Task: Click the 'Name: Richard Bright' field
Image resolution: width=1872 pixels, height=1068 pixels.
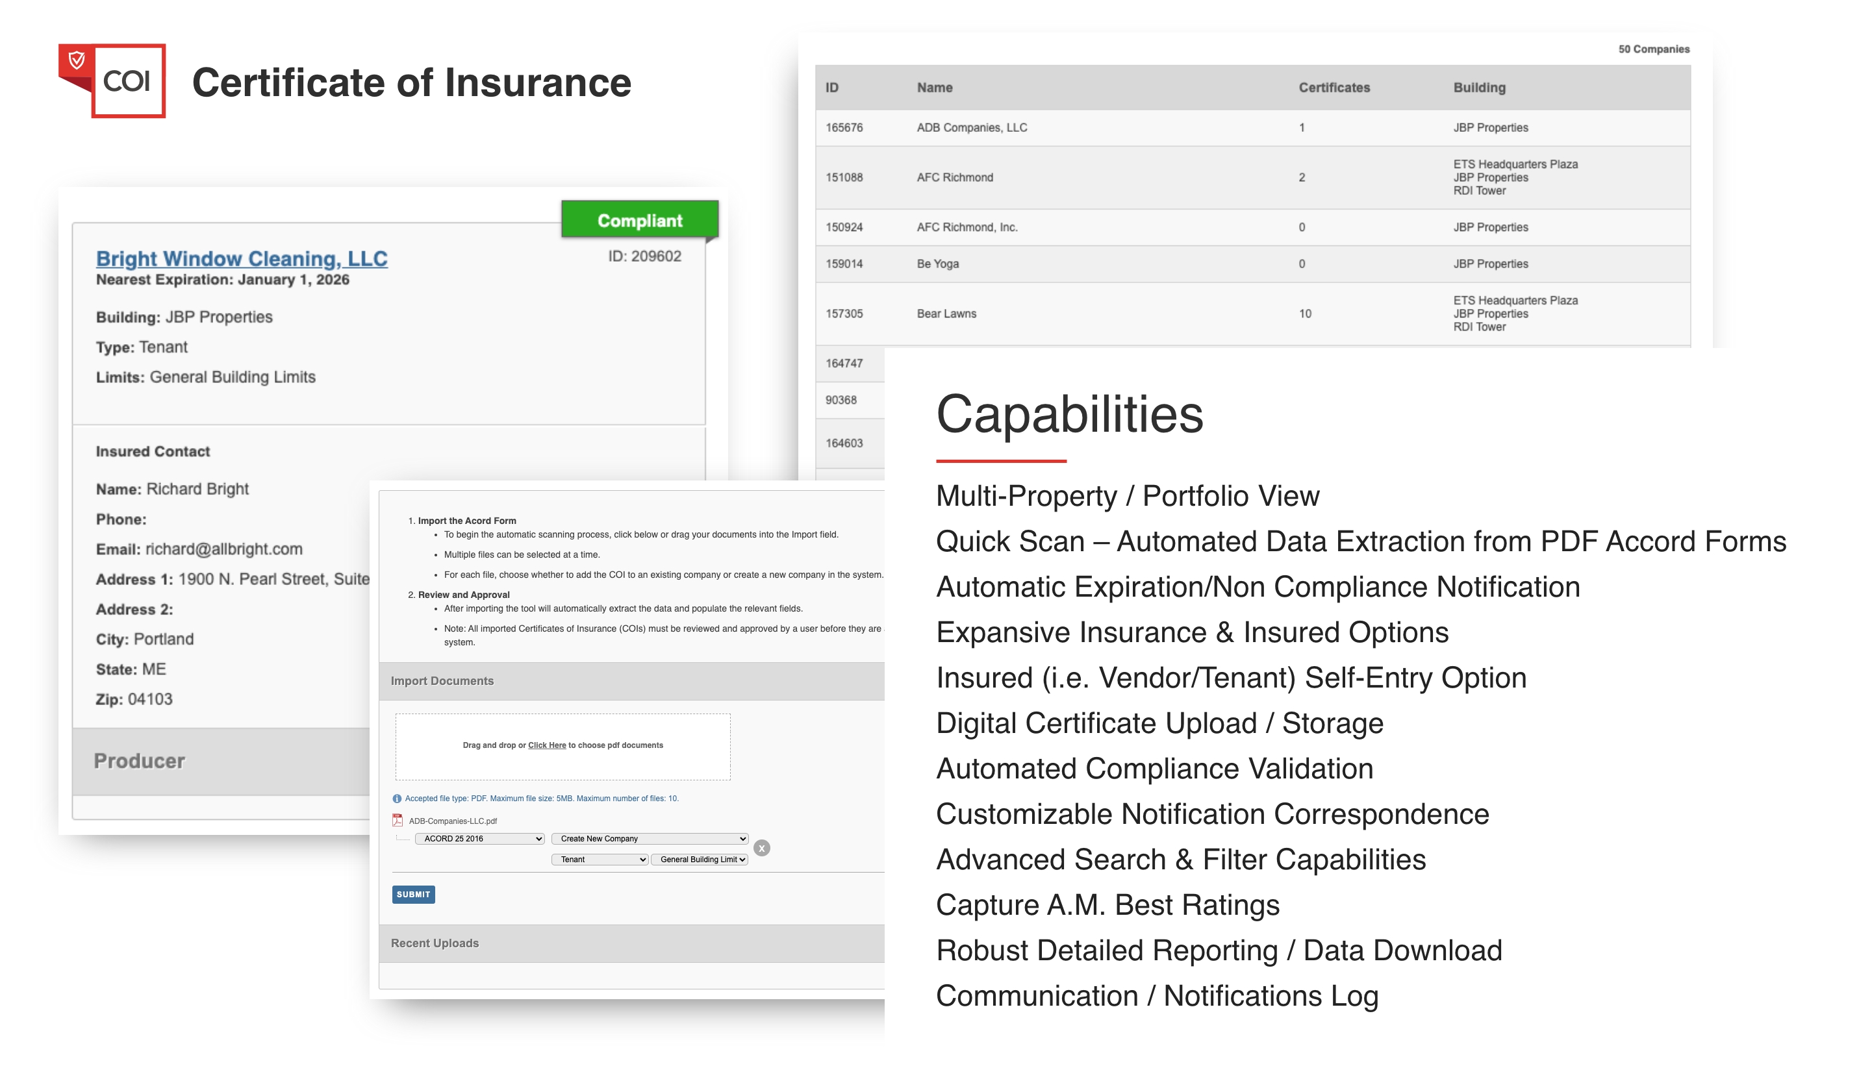Action: pos(171,488)
